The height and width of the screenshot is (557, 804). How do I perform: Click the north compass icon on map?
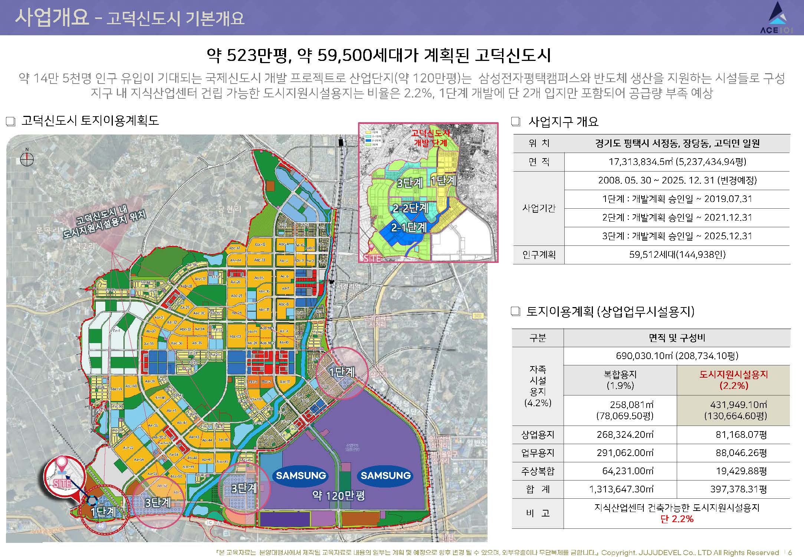point(27,159)
